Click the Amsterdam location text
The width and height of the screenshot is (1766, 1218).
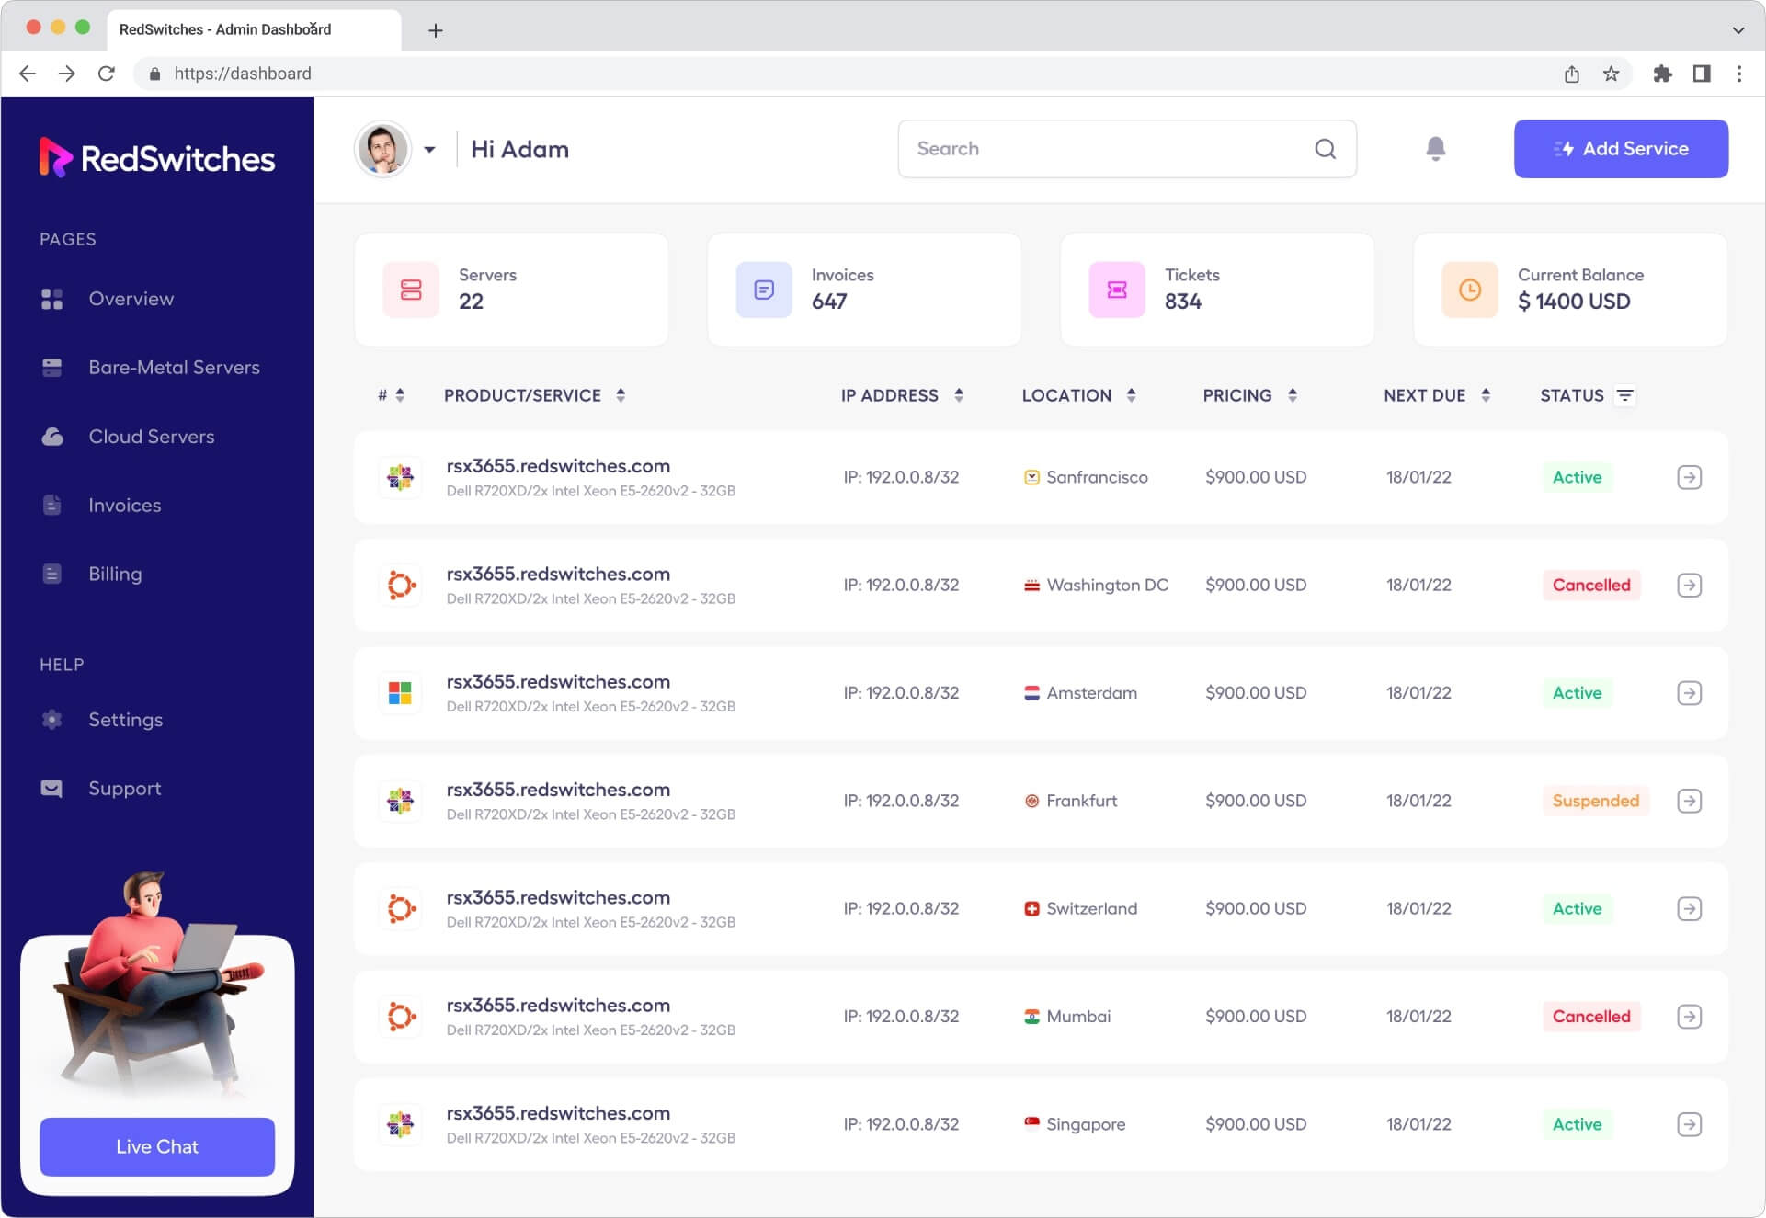click(1091, 693)
